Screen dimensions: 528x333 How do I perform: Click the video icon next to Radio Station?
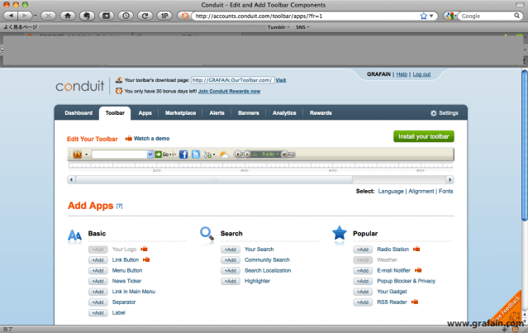(416, 249)
